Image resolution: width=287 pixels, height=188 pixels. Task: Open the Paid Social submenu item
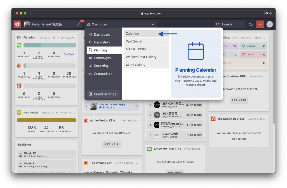146,41
